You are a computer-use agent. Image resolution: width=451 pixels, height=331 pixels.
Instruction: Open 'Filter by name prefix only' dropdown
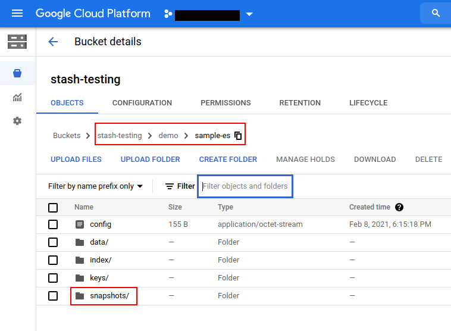(x=95, y=186)
